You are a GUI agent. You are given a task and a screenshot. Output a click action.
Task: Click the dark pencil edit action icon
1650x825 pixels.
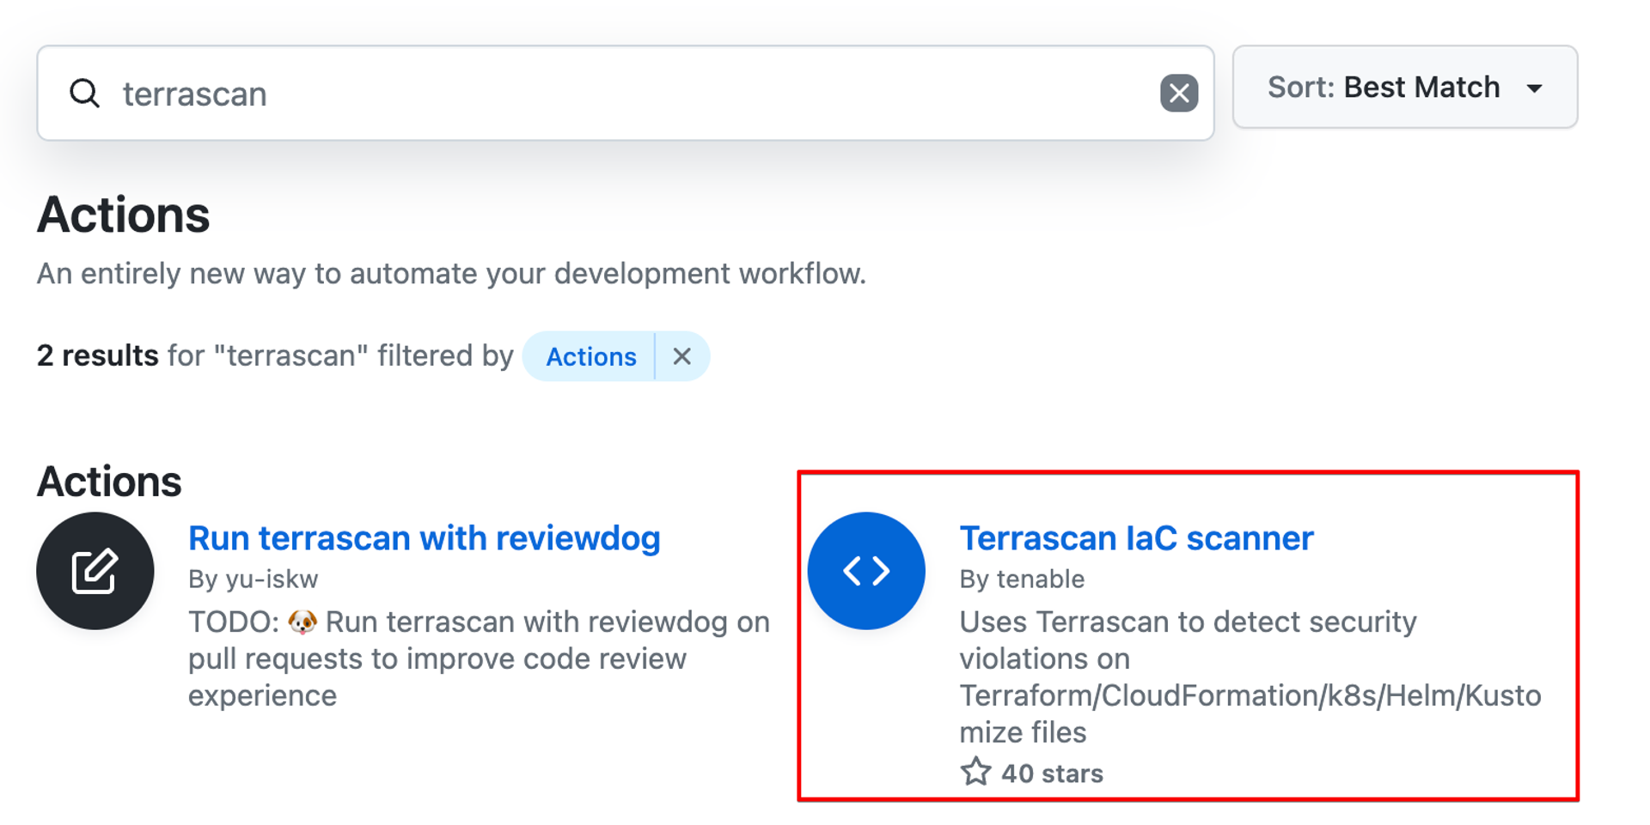95,571
